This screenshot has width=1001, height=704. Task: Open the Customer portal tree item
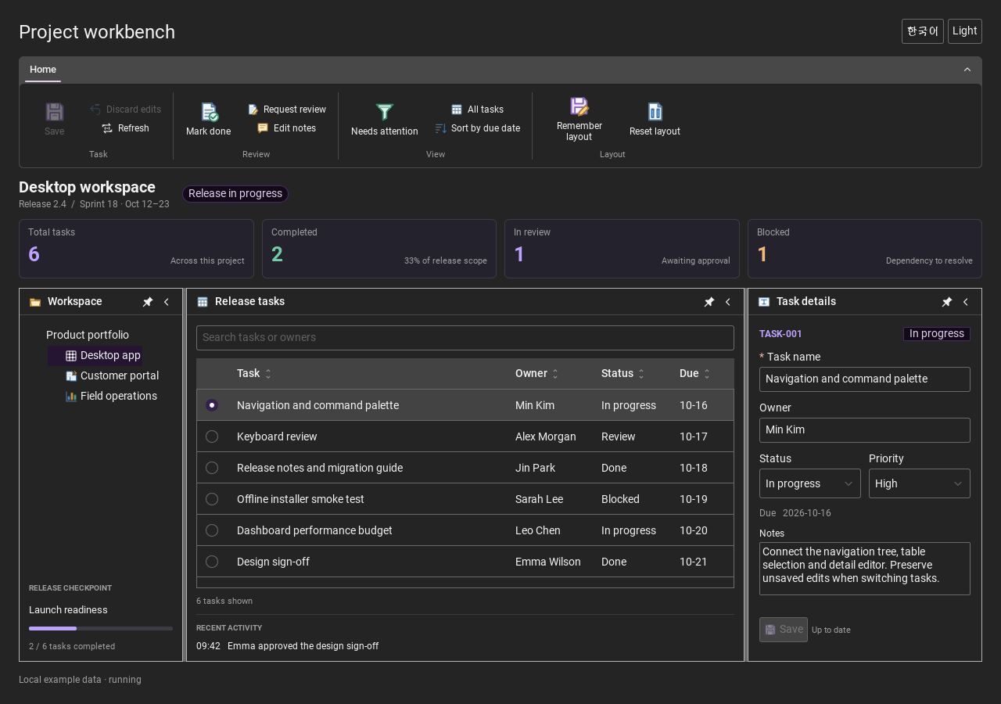click(x=112, y=375)
